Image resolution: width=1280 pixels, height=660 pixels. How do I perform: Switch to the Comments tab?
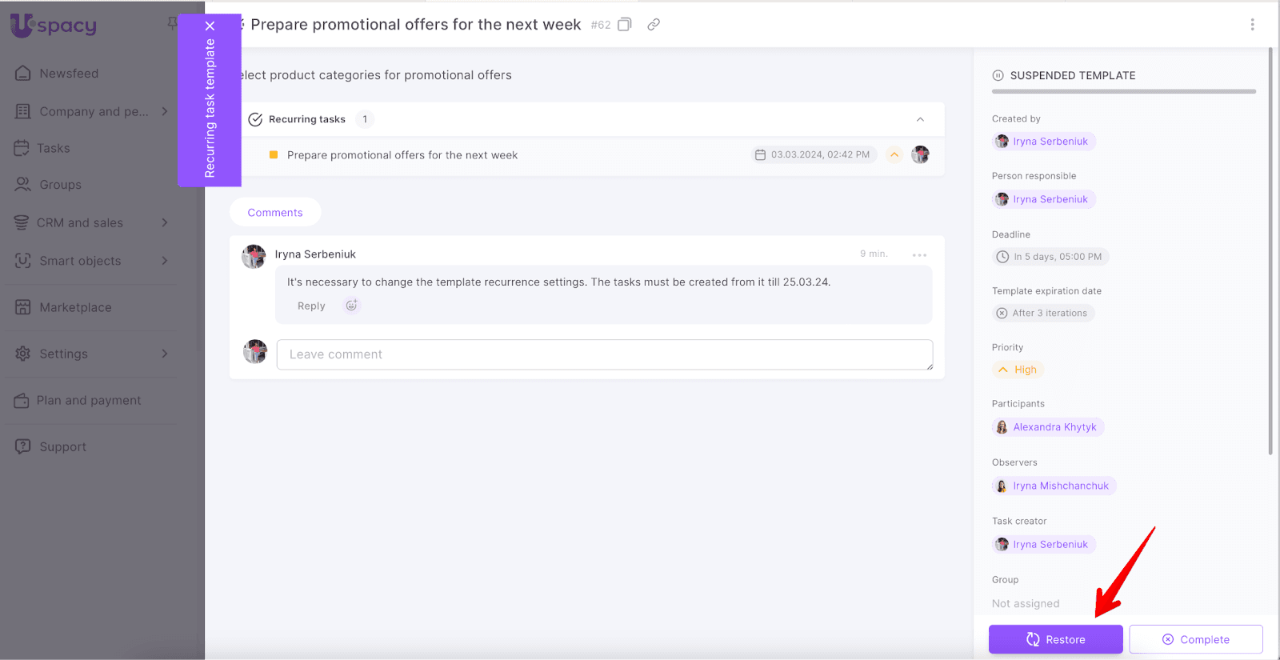(x=275, y=213)
